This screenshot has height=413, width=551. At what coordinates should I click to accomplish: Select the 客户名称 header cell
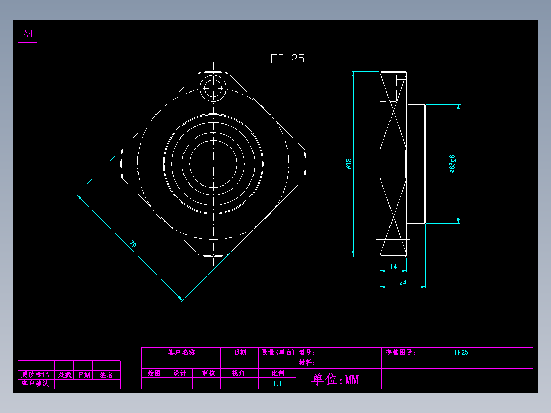coord(181,352)
